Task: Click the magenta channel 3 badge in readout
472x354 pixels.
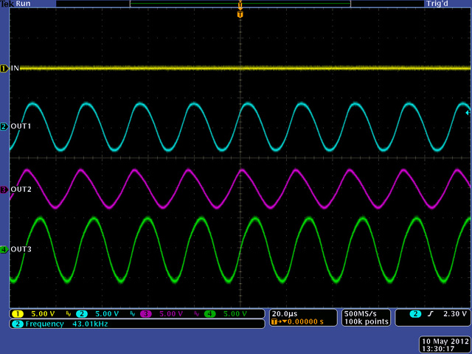Action: point(147,314)
